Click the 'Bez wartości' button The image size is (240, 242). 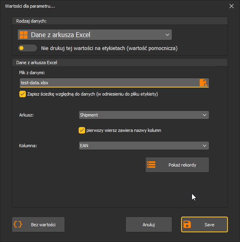[x=38, y=225]
